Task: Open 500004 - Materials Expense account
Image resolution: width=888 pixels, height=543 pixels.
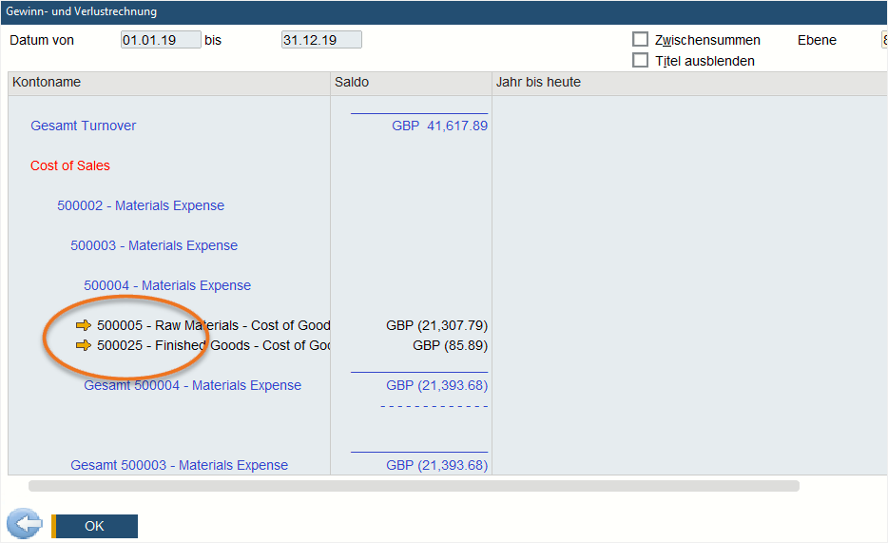Action: (167, 285)
